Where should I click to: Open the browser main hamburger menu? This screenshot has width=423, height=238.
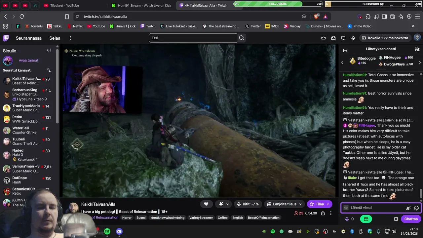click(x=417, y=17)
